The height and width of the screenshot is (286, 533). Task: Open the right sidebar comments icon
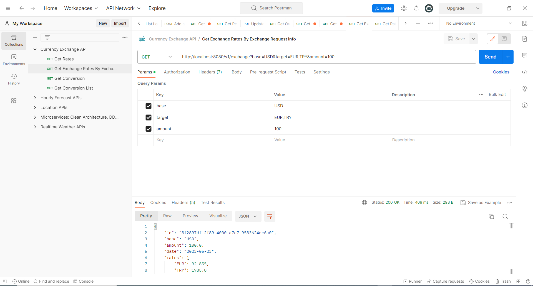[525, 55]
